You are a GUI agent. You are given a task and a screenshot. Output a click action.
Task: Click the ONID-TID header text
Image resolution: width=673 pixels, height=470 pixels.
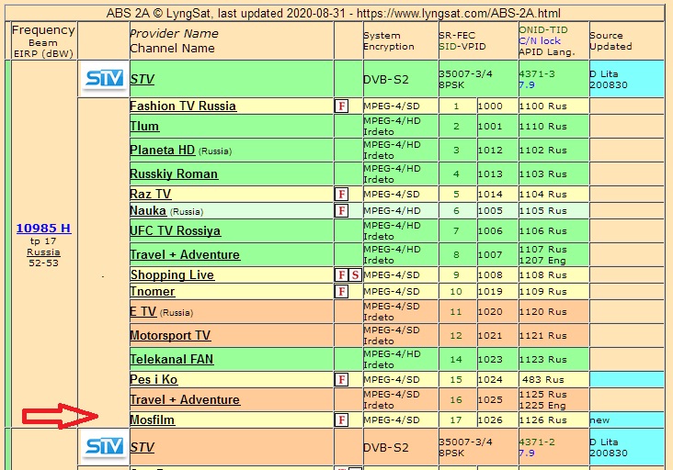pyautogui.click(x=543, y=29)
